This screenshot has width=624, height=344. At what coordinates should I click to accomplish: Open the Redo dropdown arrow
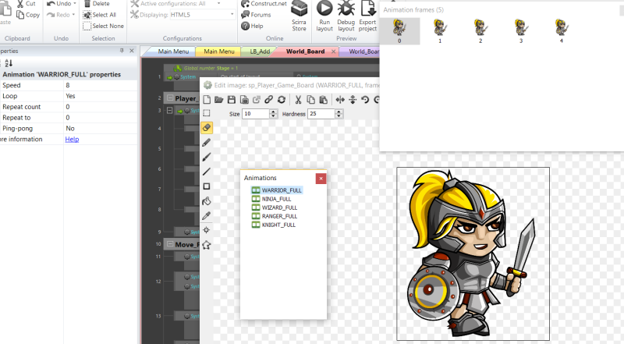[x=73, y=15]
